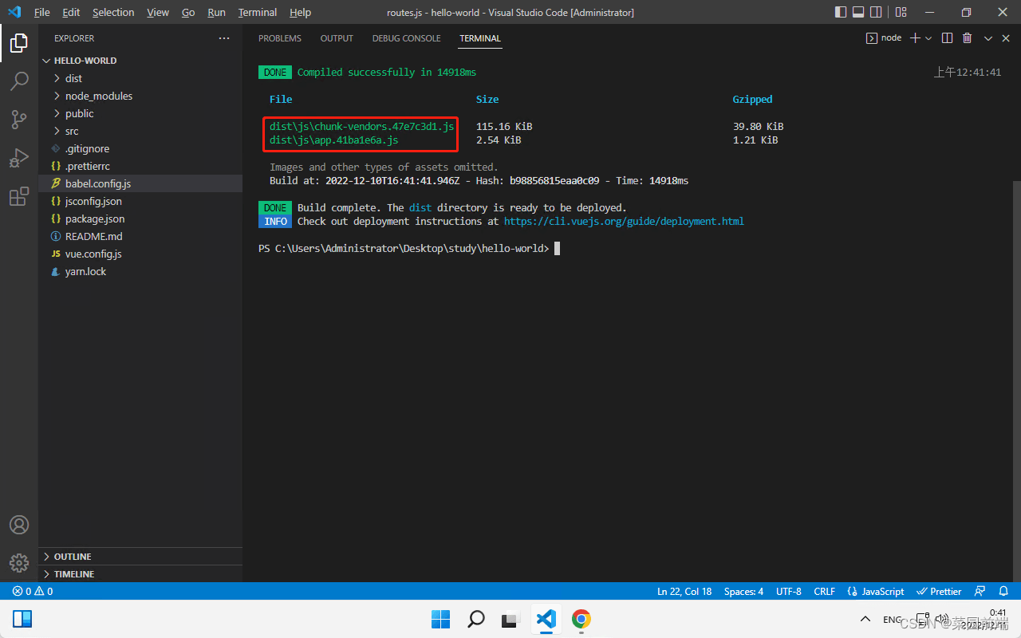Select the TERMINAL tab

click(480, 38)
